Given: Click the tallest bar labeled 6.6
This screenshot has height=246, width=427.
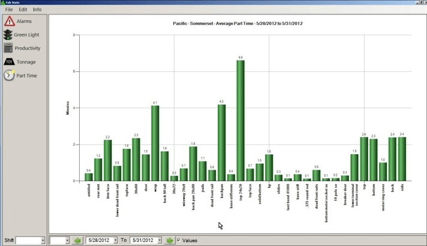Looking at the screenshot, I should (x=240, y=120).
